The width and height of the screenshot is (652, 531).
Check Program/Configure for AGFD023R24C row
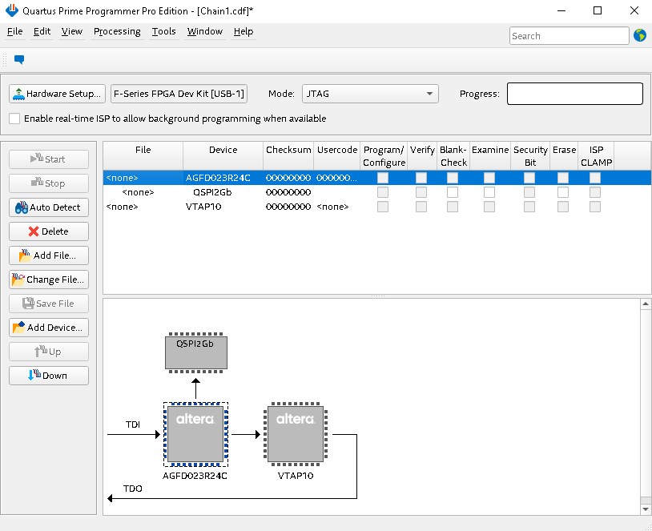384,178
